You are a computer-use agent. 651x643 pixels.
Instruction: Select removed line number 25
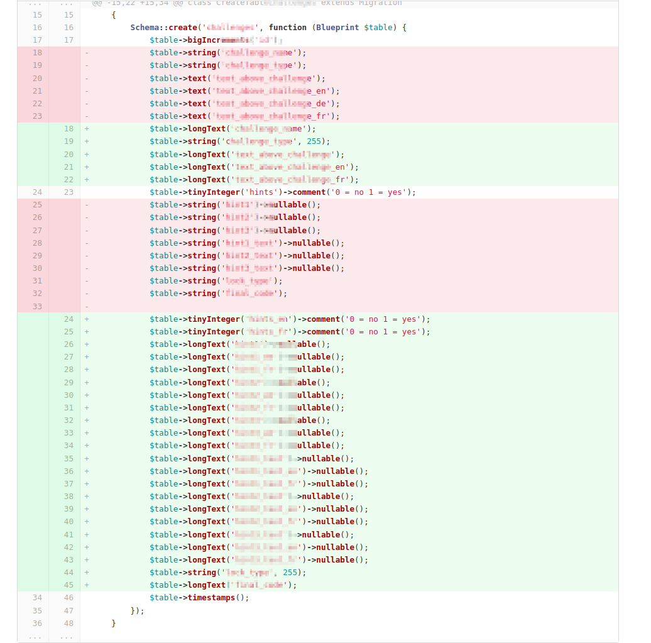(x=37, y=205)
